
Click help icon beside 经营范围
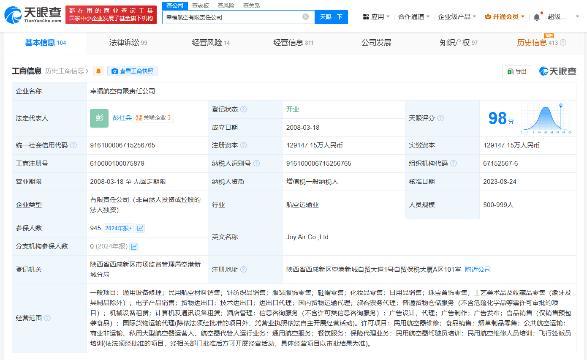click(47, 318)
